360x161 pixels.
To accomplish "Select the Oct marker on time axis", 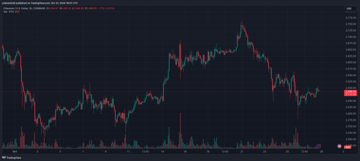I will tap(15, 152).
